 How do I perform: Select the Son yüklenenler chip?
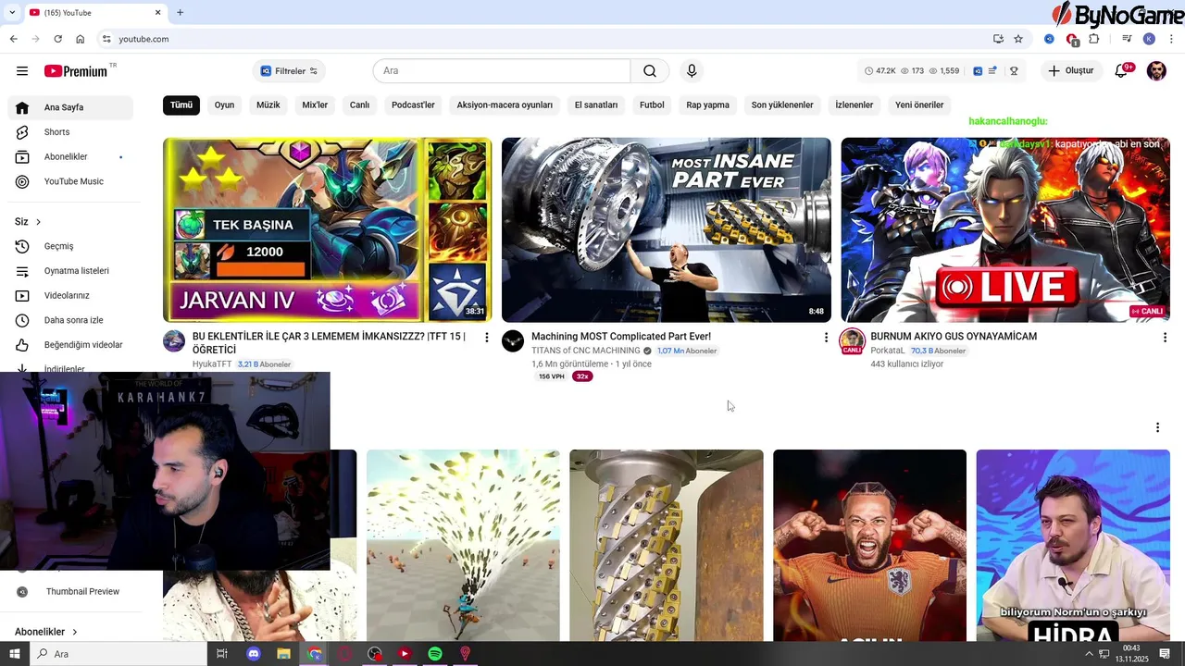pyautogui.click(x=782, y=105)
